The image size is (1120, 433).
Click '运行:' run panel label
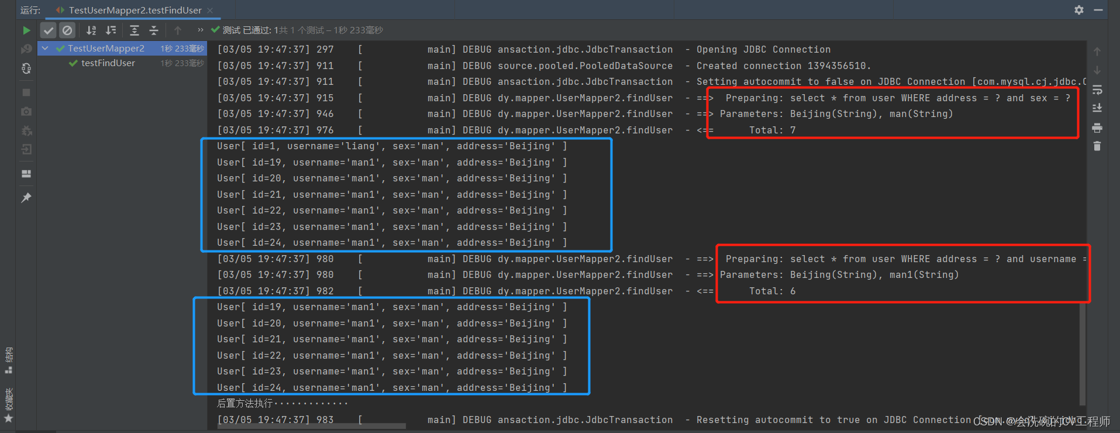30,10
